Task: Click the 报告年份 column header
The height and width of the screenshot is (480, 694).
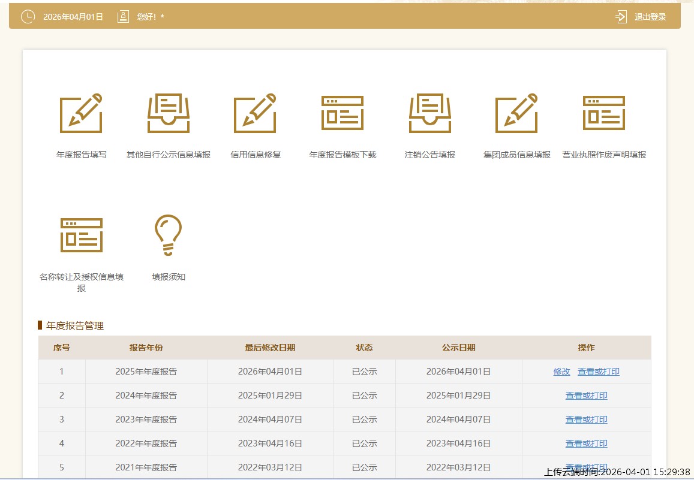Action: (x=146, y=348)
